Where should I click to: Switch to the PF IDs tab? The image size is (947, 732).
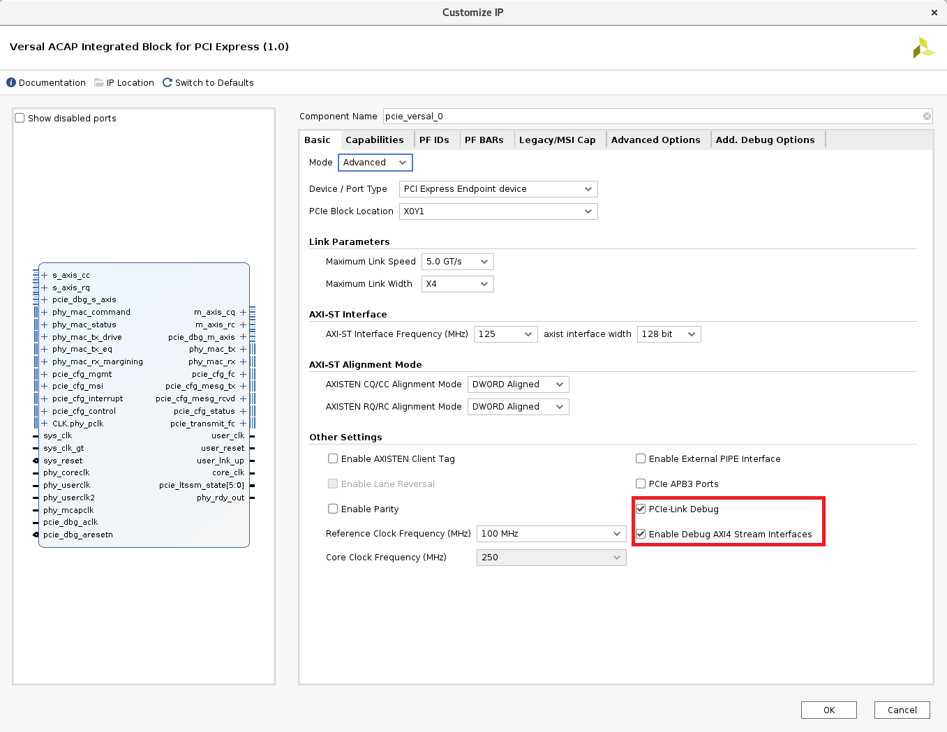tap(434, 140)
